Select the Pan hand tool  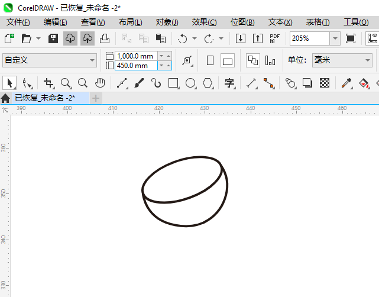click(x=101, y=83)
